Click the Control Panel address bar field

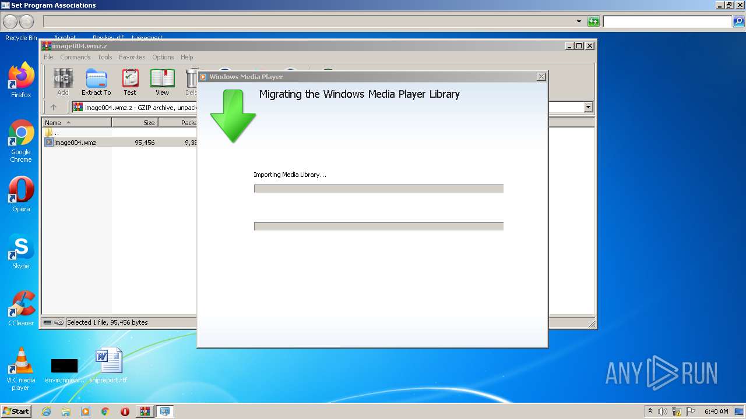[x=308, y=22]
